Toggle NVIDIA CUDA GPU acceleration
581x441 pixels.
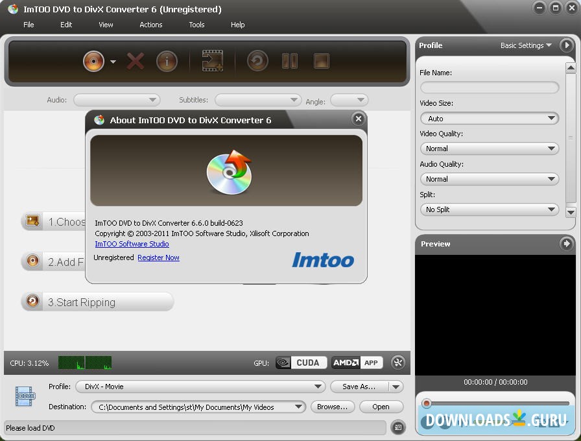coord(302,363)
